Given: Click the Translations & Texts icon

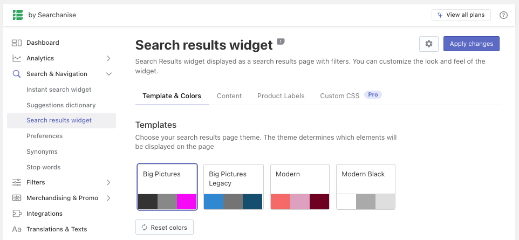Looking at the screenshot, I should pos(17,229).
